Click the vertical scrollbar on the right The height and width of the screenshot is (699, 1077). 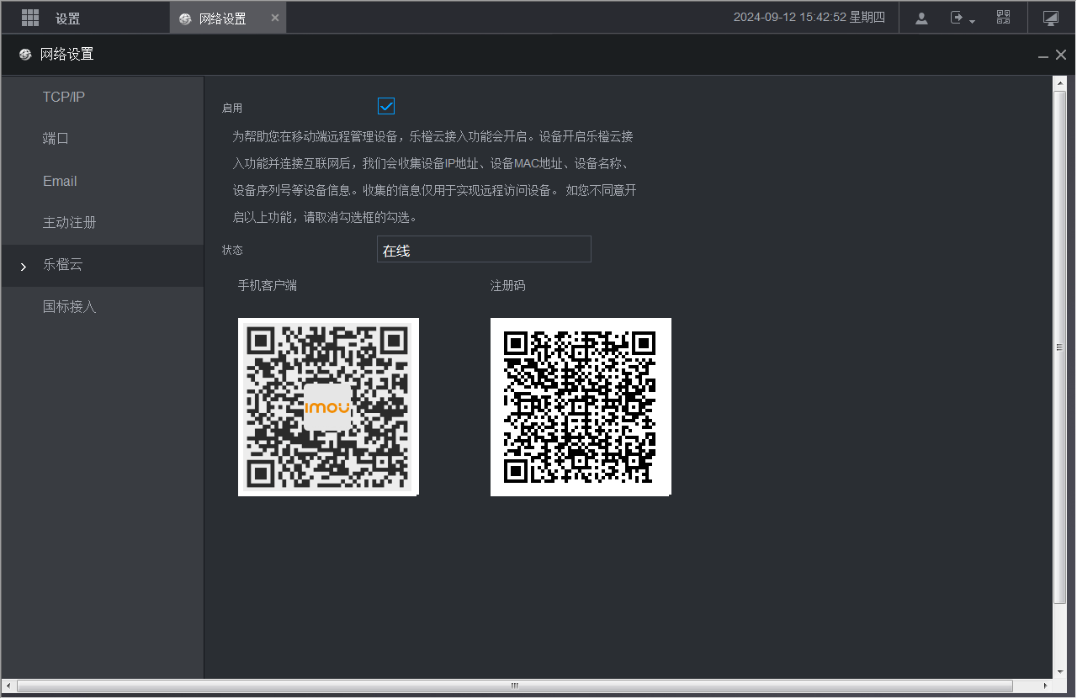pyautogui.click(x=1059, y=347)
